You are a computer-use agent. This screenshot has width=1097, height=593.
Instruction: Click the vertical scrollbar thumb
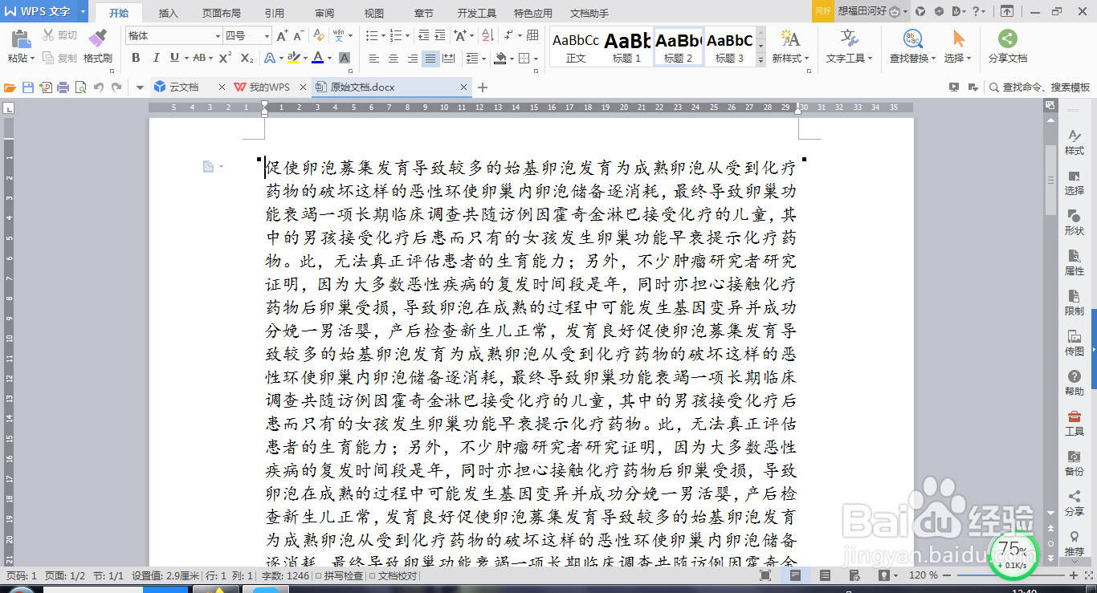click(x=1050, y=180)
